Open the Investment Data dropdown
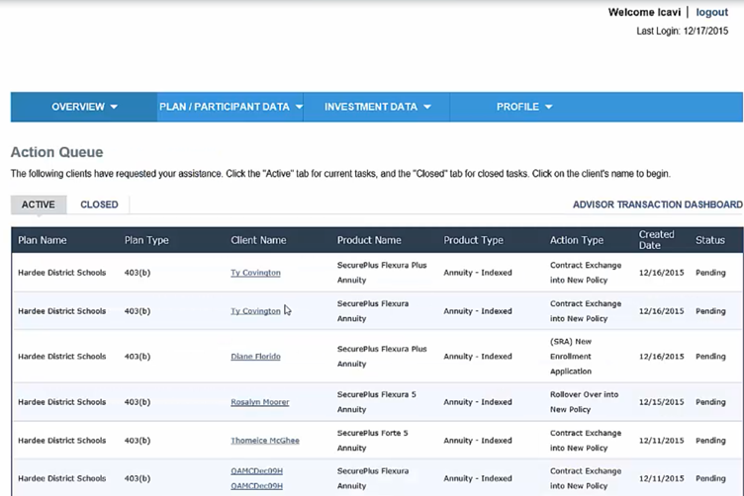Screen dimensions: 744x496 point(377,107)
